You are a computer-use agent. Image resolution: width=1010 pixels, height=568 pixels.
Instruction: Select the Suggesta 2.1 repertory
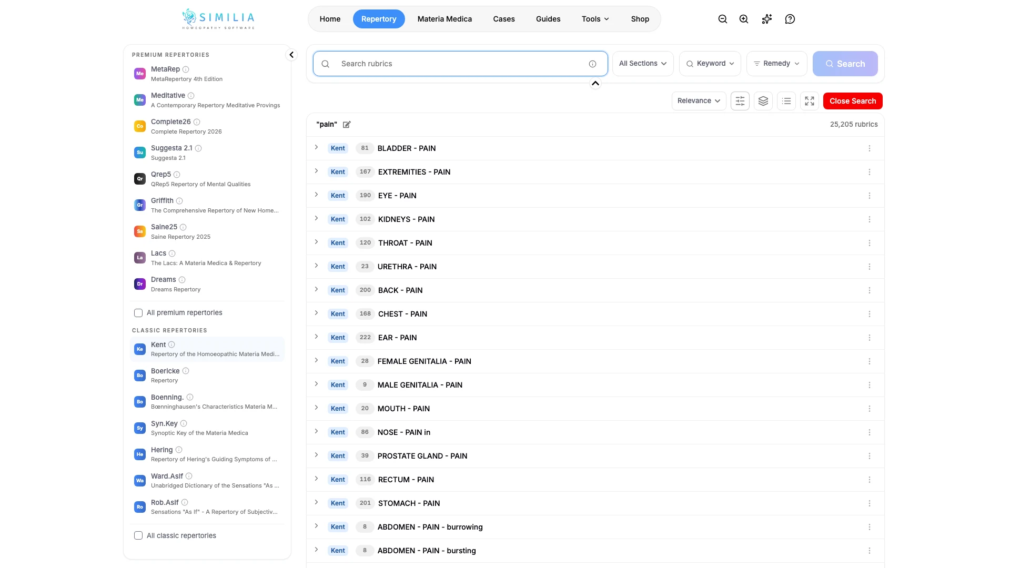[x=207, y=153]
